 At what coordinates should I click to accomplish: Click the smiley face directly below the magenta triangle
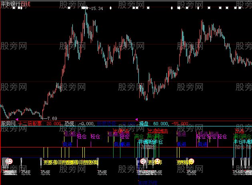point(142,161)
